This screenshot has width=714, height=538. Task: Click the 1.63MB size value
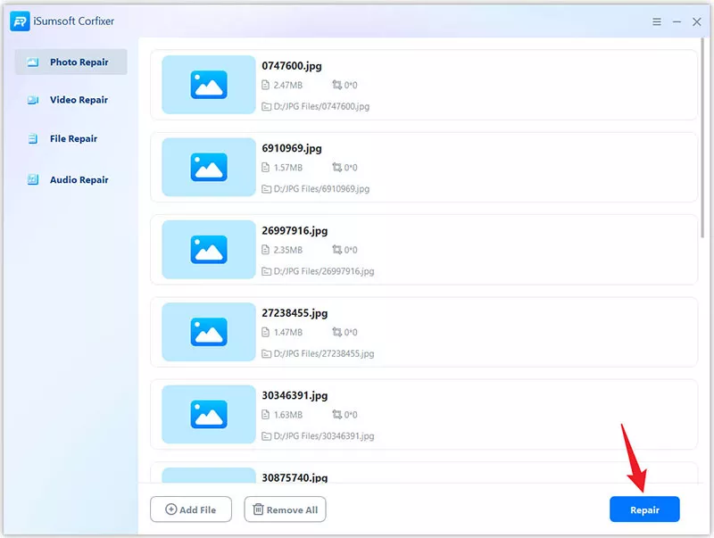coord(287,415)
